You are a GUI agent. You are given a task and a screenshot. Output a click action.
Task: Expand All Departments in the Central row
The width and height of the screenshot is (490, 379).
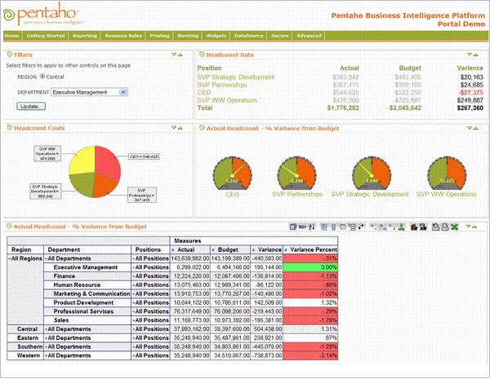click(47, 329)
